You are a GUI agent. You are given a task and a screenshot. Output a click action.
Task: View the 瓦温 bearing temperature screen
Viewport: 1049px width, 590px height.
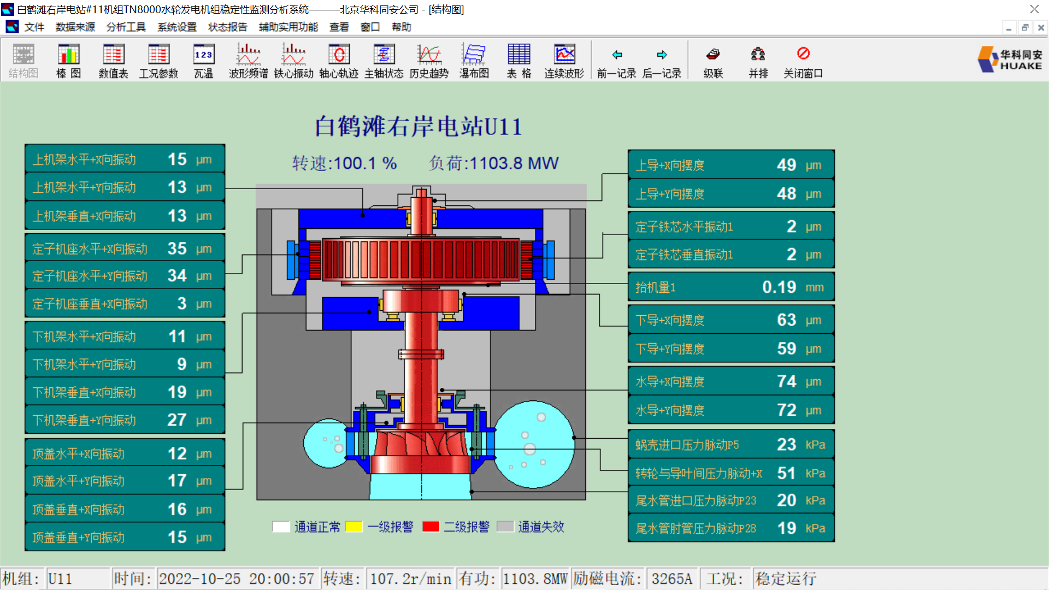pyautogui.click(x=203, y=60)
